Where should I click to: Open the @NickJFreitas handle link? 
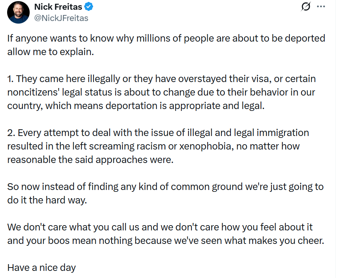(61, 18)
